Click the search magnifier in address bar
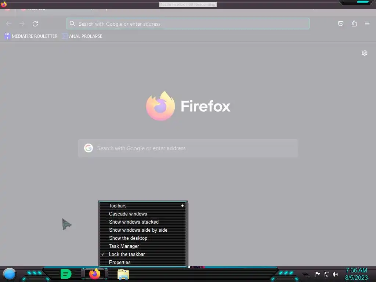This screenshot has width=376, height=282. click(x=72, y=23)
